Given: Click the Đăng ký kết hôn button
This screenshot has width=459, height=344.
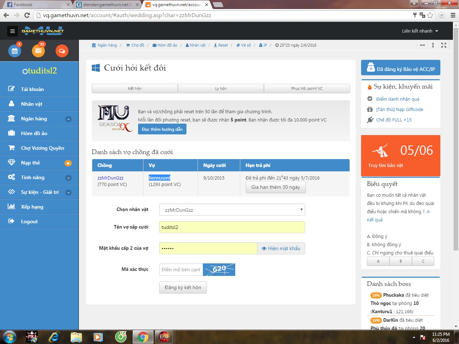Looking at the screenshot, I should (x=183, y=287).
